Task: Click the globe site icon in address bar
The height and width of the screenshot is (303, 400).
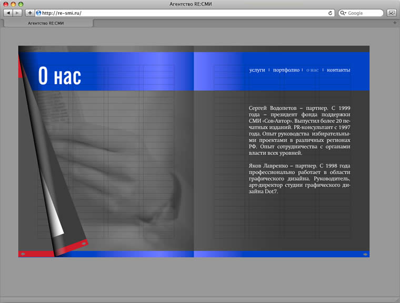Action: pyautogui.click(x=38, y=13)
